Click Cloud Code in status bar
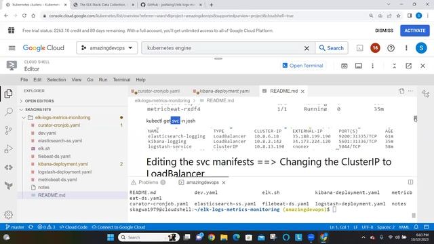The height and width of the screenshot is (244, 434). click(x=74, y=227)
